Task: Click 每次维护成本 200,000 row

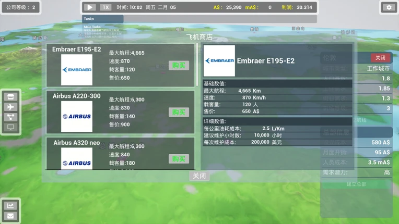Action: [x=277, y=142]
